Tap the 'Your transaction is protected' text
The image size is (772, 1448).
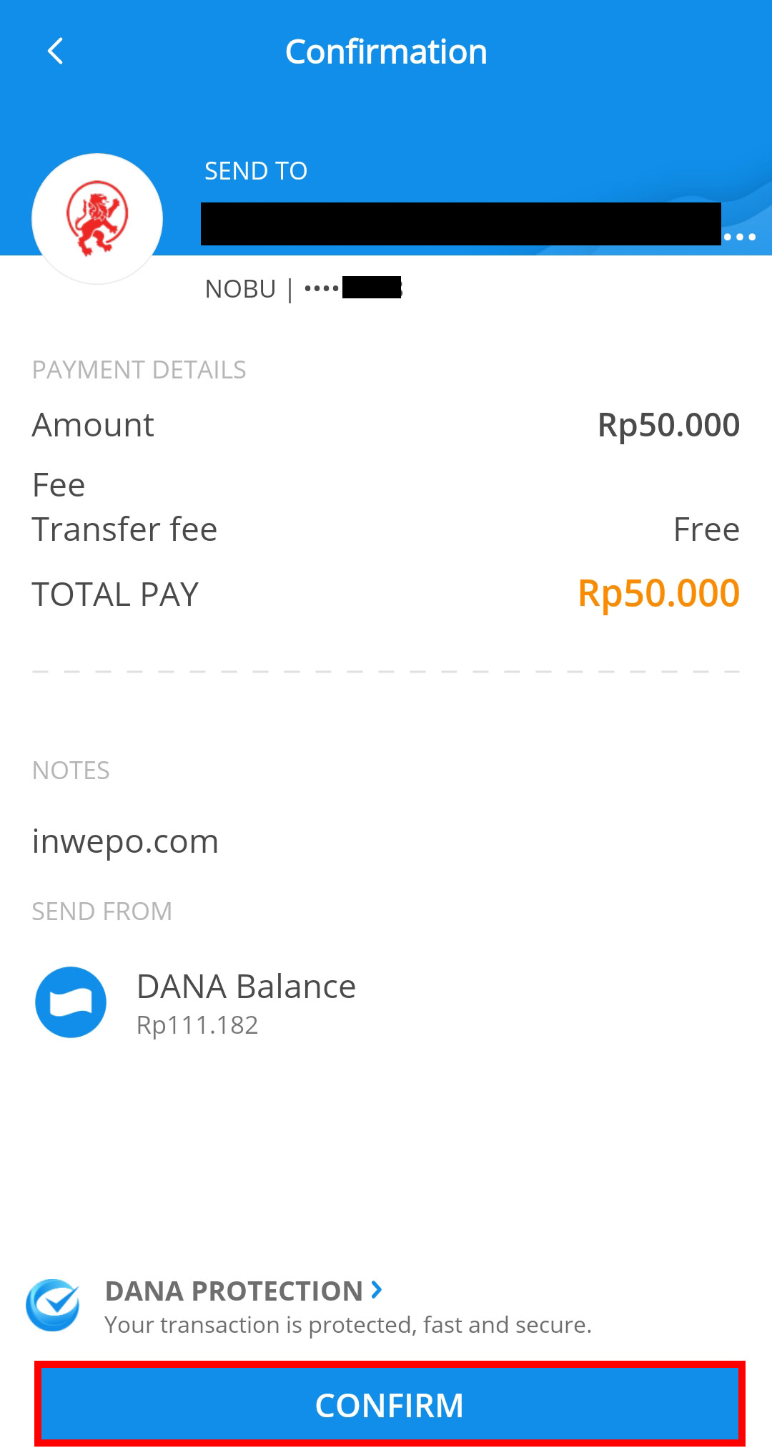(348, 1325)
